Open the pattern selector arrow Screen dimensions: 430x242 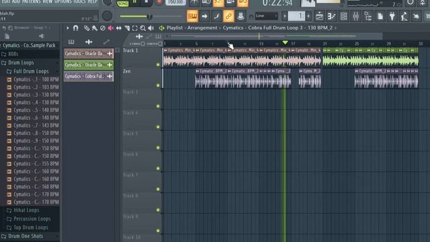tap(285, 16)
